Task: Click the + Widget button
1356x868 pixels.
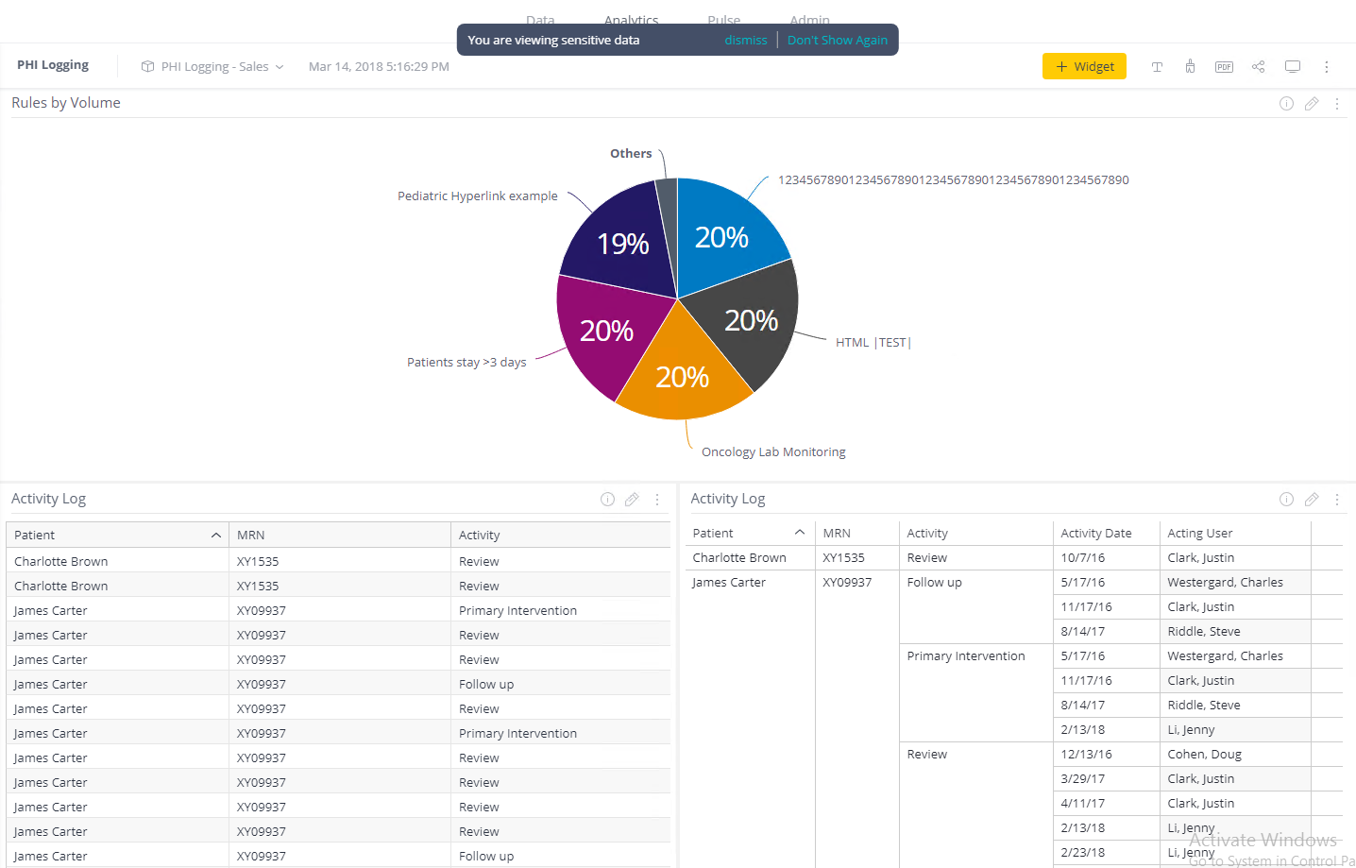Action: [1084, 66]
